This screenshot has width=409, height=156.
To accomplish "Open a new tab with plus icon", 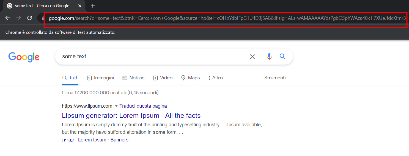I will (93, 6).
